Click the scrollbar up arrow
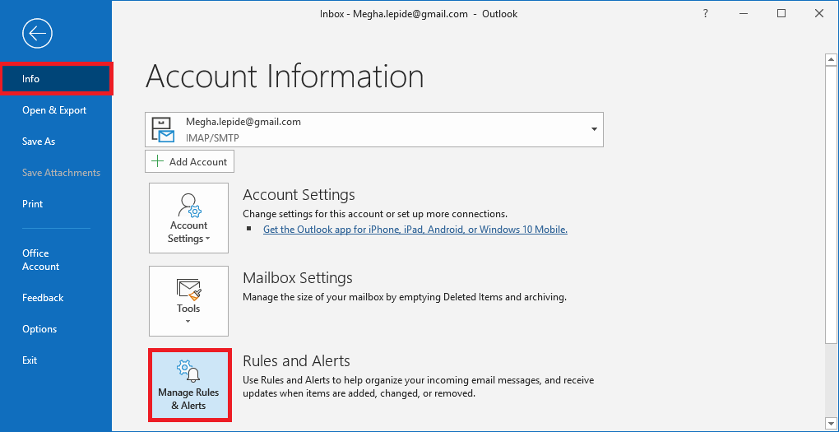 tap(831, 59)
